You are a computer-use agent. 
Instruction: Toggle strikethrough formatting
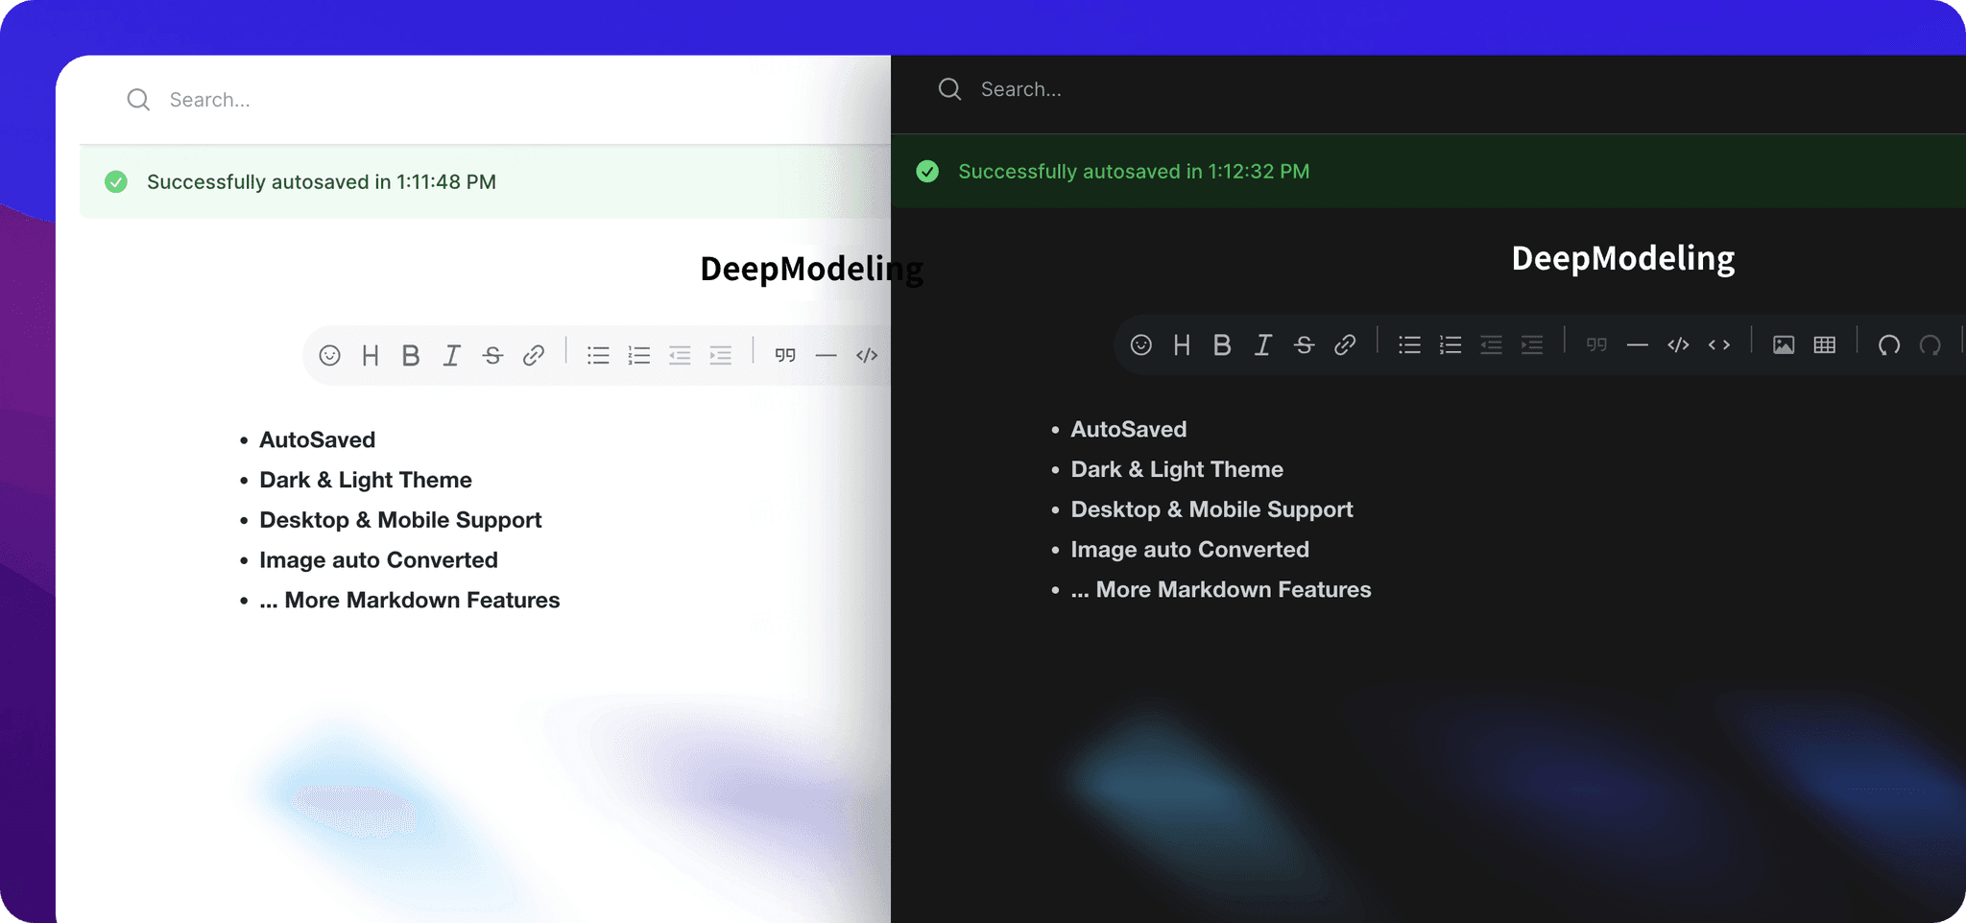(492, 355)
